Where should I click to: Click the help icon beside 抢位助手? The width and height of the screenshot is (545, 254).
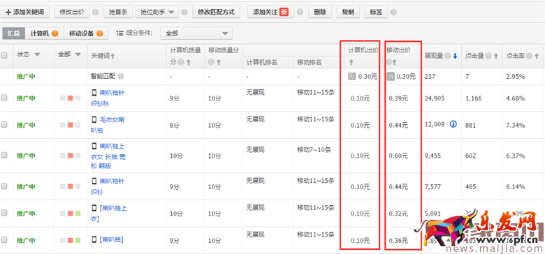point(184,13)
